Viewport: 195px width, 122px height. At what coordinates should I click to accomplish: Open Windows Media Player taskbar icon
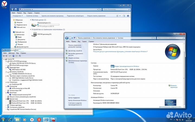(x=24, y=120)
